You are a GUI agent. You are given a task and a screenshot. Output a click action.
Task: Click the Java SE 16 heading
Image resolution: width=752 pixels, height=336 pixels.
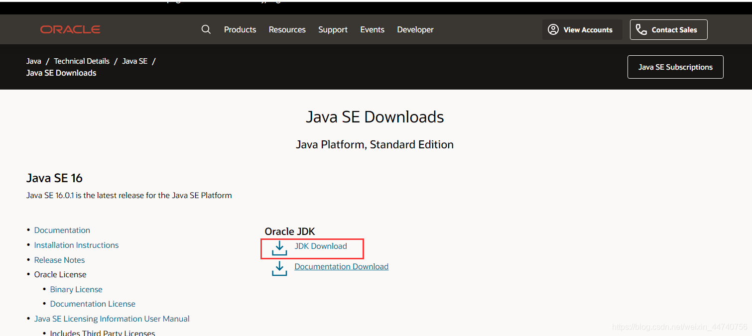pos(54,178)
